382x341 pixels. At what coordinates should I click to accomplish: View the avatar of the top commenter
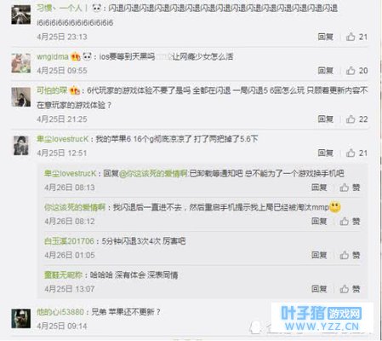coord(21,14)
